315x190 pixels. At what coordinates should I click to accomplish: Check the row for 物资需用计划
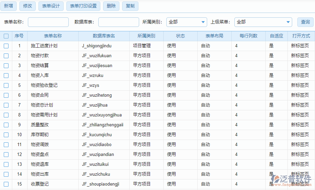tap(6, 115)
